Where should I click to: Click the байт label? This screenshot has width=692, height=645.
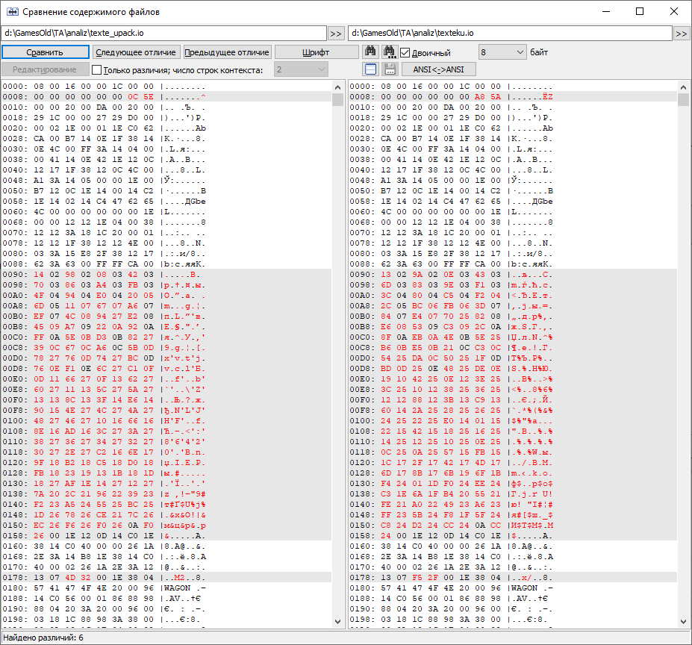[x=539, y=52]
